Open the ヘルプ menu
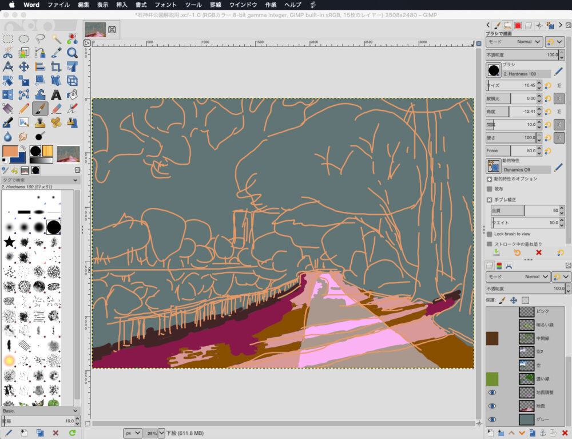 pyautogui.click(x=293, y=5)
